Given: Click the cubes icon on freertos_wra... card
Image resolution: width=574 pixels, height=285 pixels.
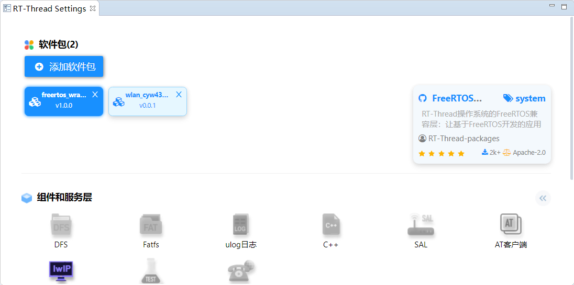Looking at the screenshot, I should [35, 102].
